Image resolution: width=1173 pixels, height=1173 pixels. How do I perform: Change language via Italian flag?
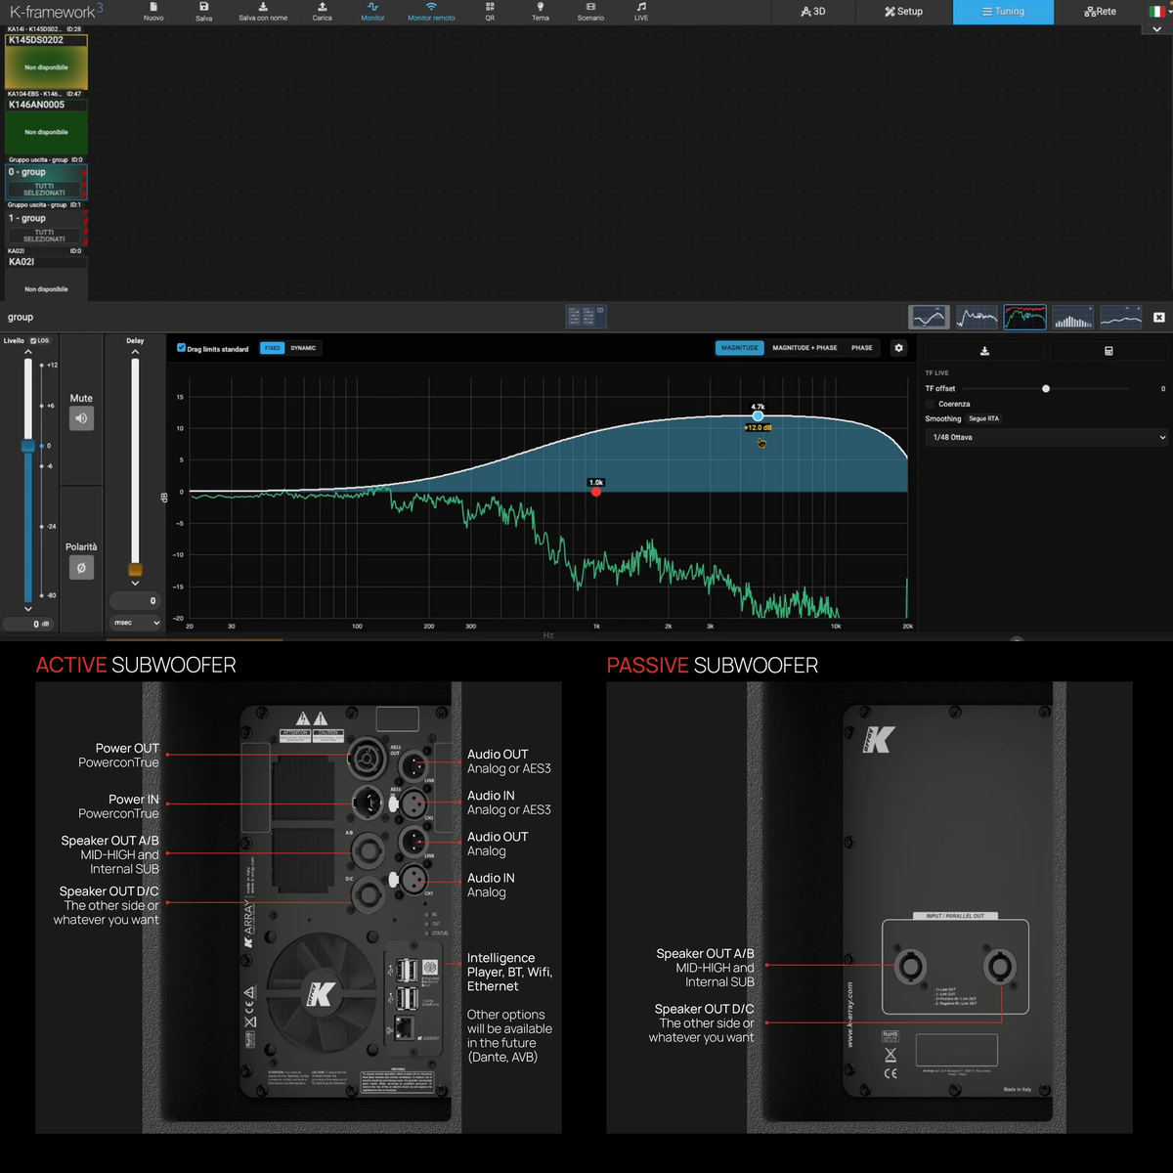(1157, 12)
